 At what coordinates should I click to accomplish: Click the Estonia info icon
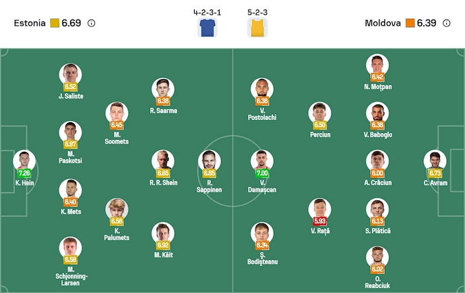click(x=92, y=23)
